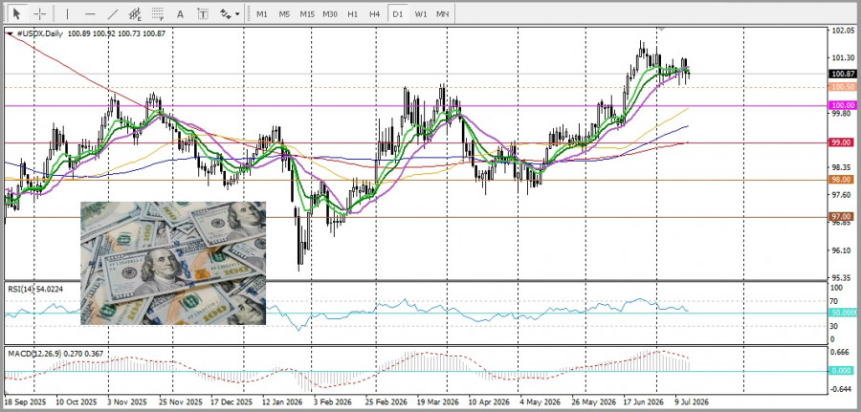Switch to H1 timeframe
861x412 pixels.
pos(352,14)
